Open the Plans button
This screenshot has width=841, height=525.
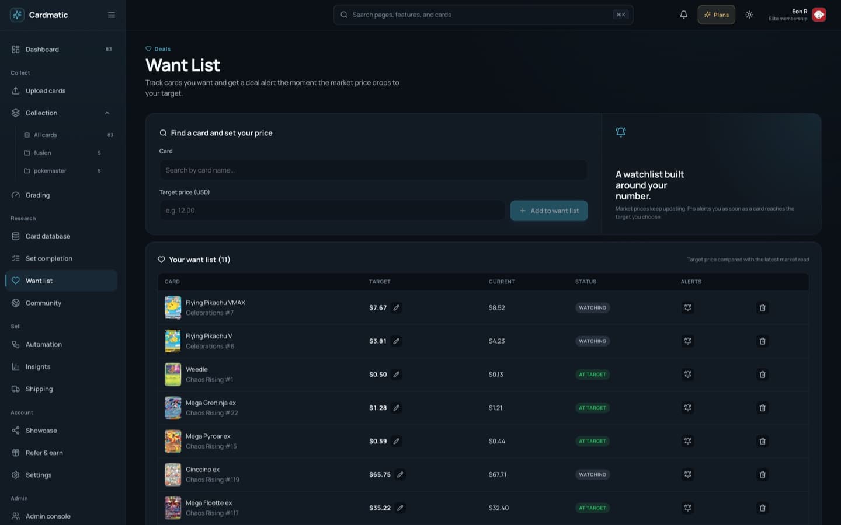[717, 15]
